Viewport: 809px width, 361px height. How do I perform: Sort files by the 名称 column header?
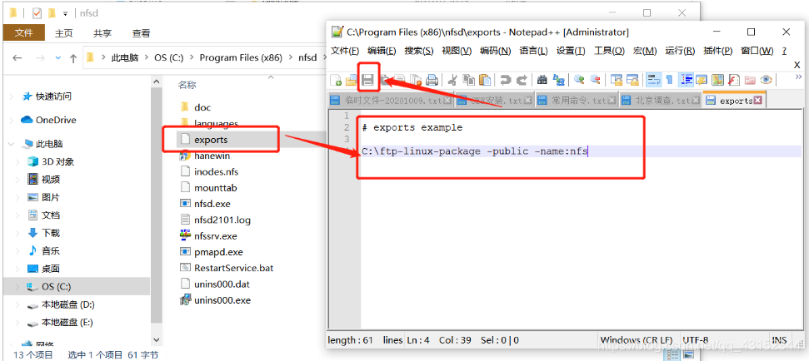(x=187, y=85)
